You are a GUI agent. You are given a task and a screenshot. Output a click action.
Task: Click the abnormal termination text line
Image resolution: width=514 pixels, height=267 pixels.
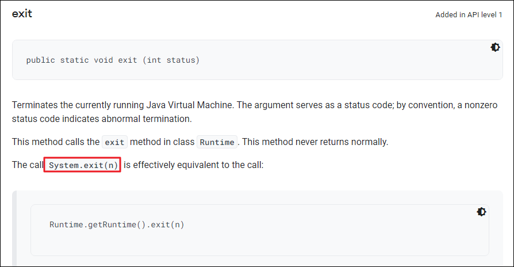click(x=102, y=119)
